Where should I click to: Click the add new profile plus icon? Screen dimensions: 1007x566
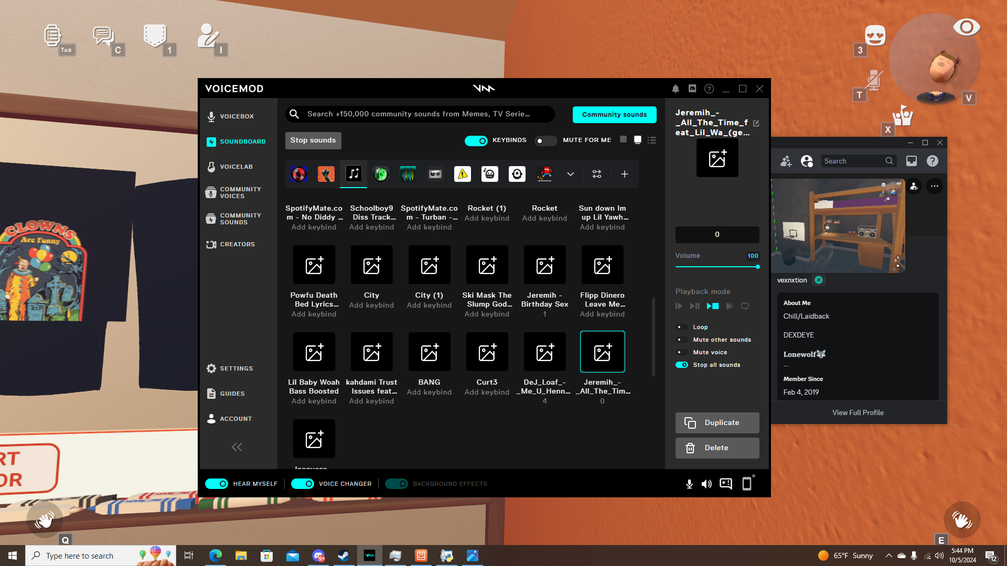(624, 174)
